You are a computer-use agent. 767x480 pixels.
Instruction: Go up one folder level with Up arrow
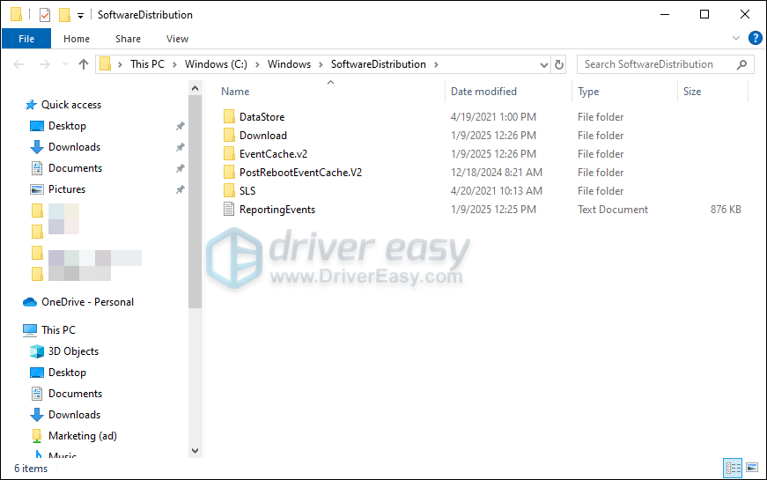[84, 64]
